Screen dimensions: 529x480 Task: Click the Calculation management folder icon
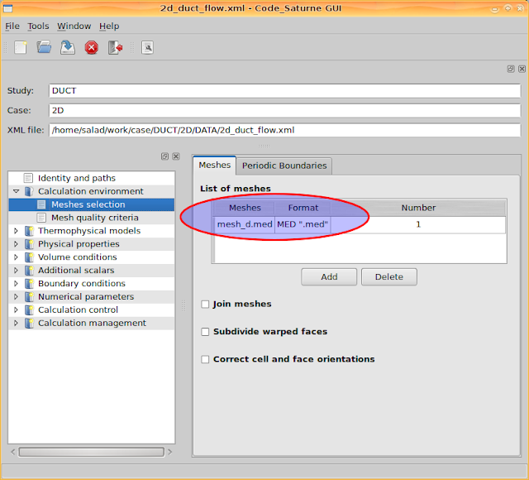pyautogui.click(x=30, y=323)
